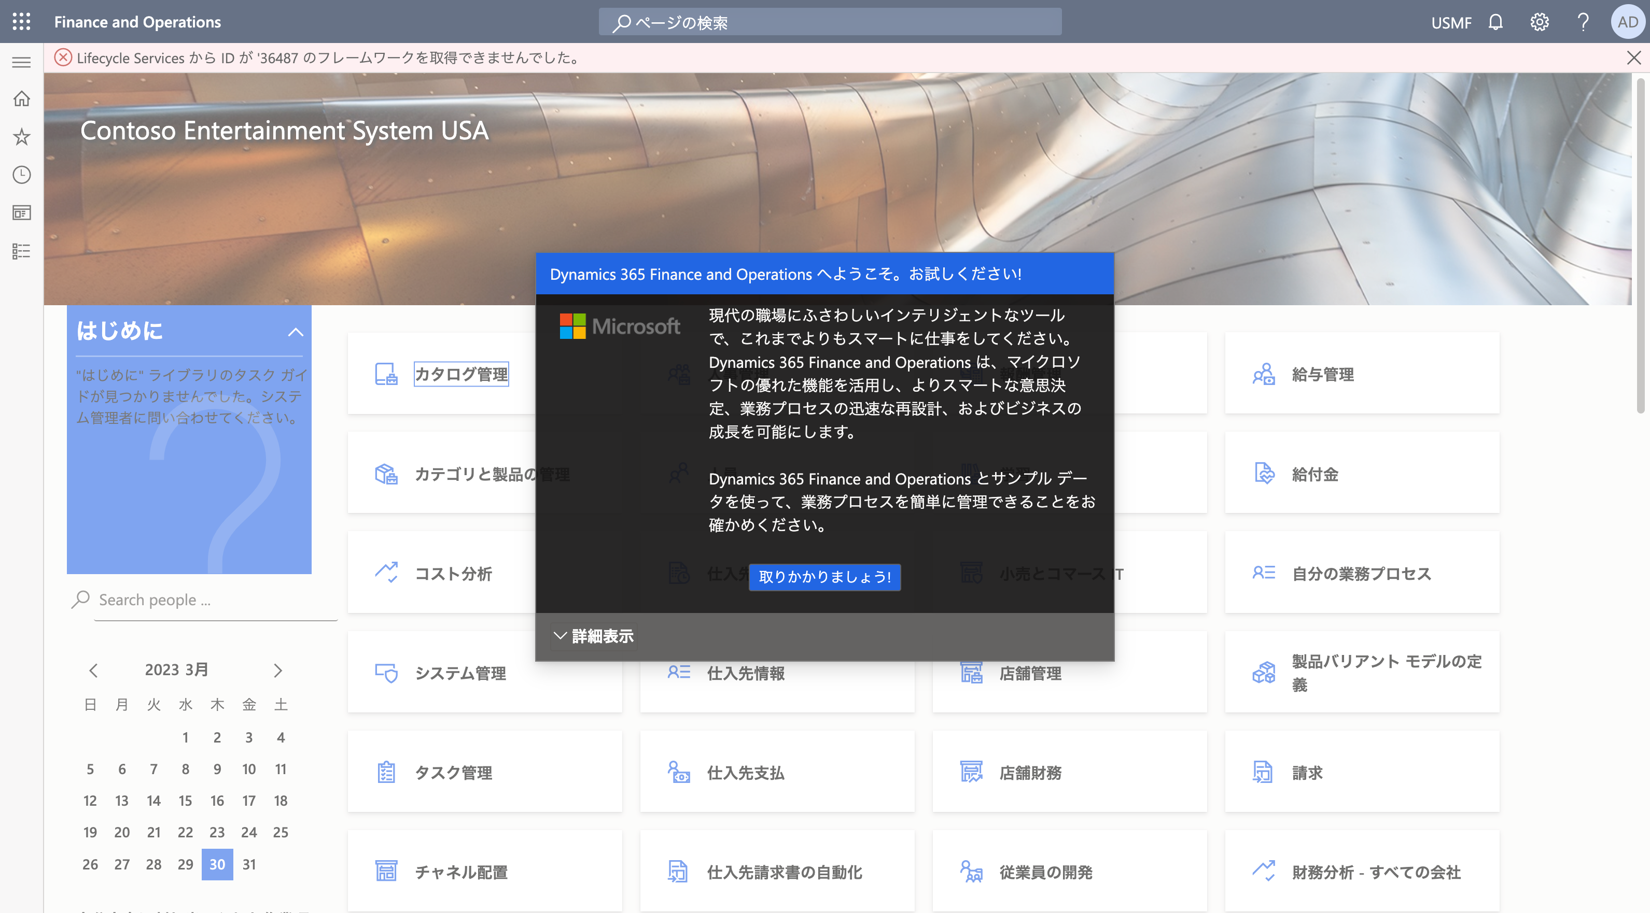Viewport: 1650px width, 913px height.
Task: Select the USMF company picker
Action: [x=1451, y=23]
